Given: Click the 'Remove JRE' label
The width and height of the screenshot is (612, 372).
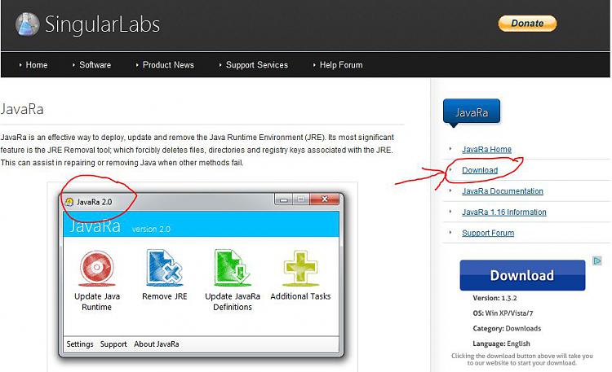Looking at the screenshot, I should tap(164, 296).
